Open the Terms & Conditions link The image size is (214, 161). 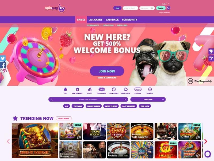107,78
